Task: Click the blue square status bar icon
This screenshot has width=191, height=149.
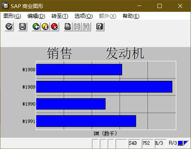Action: coord(180,143)
